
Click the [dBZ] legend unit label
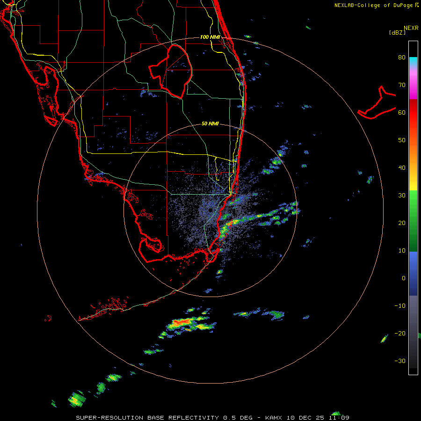pyautogui.click(x=397, y=32)
